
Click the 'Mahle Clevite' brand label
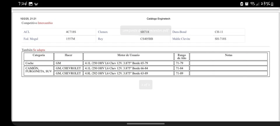click(x=181, y=39)
